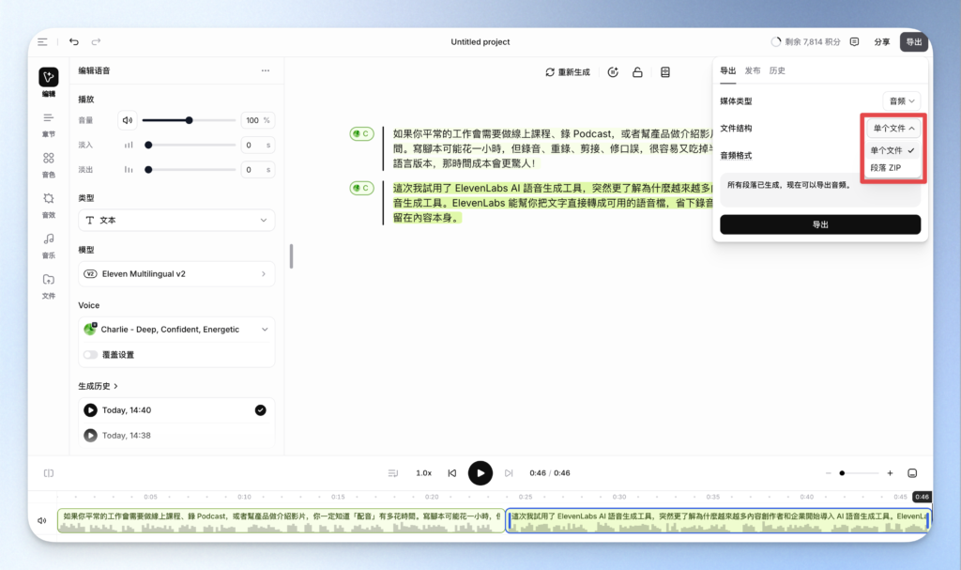Click the 0:46 timeline end marker

[922, 497]
